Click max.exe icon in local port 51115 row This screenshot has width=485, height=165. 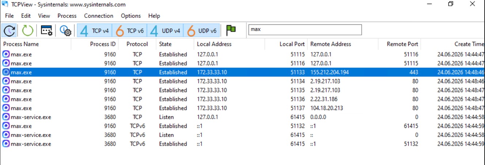(6, 54)
